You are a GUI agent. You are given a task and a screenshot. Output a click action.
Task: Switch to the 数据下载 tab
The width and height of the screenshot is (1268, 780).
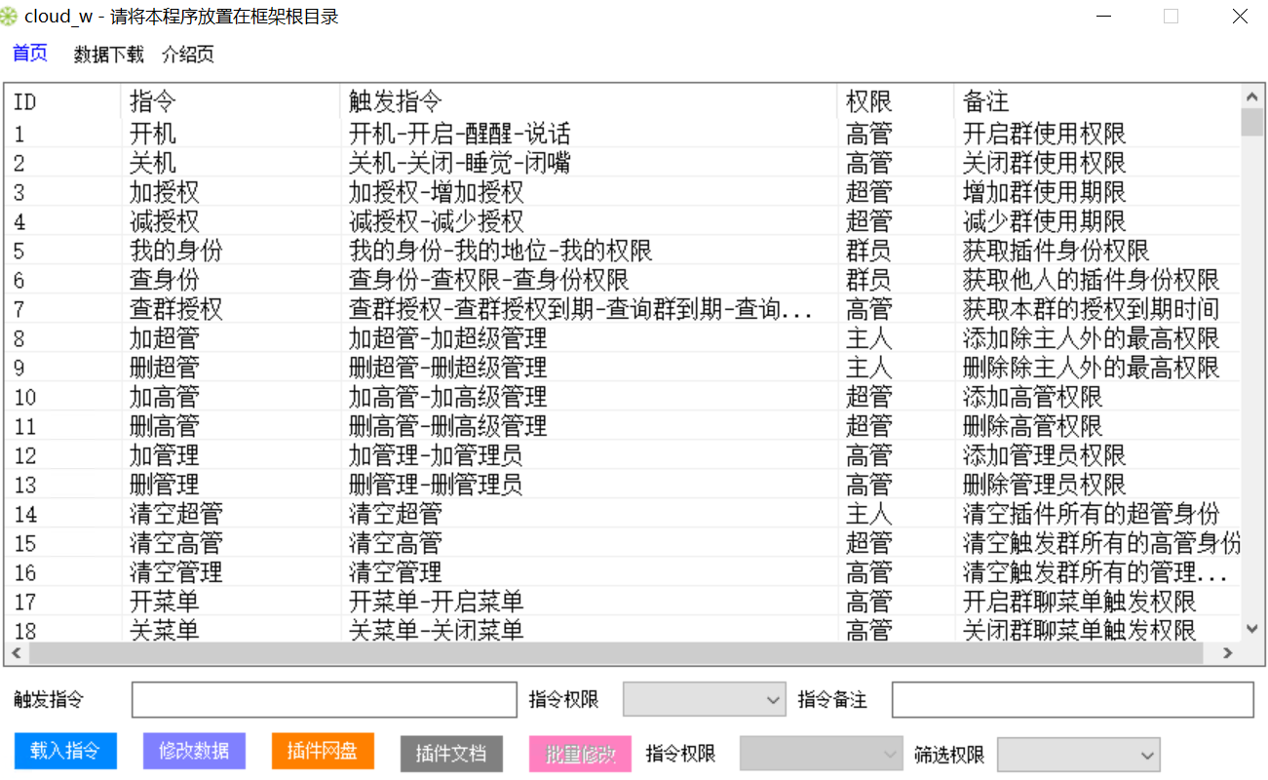coord(108,55)
